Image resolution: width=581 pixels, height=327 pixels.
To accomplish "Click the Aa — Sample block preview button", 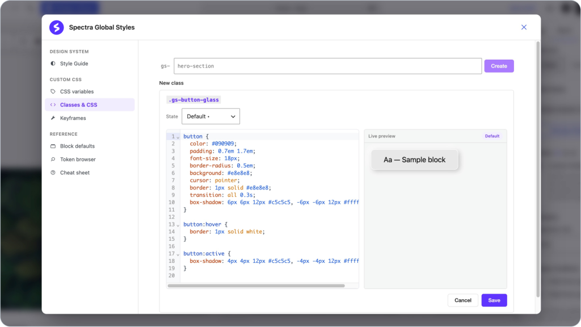I will [x=414, y=160].
